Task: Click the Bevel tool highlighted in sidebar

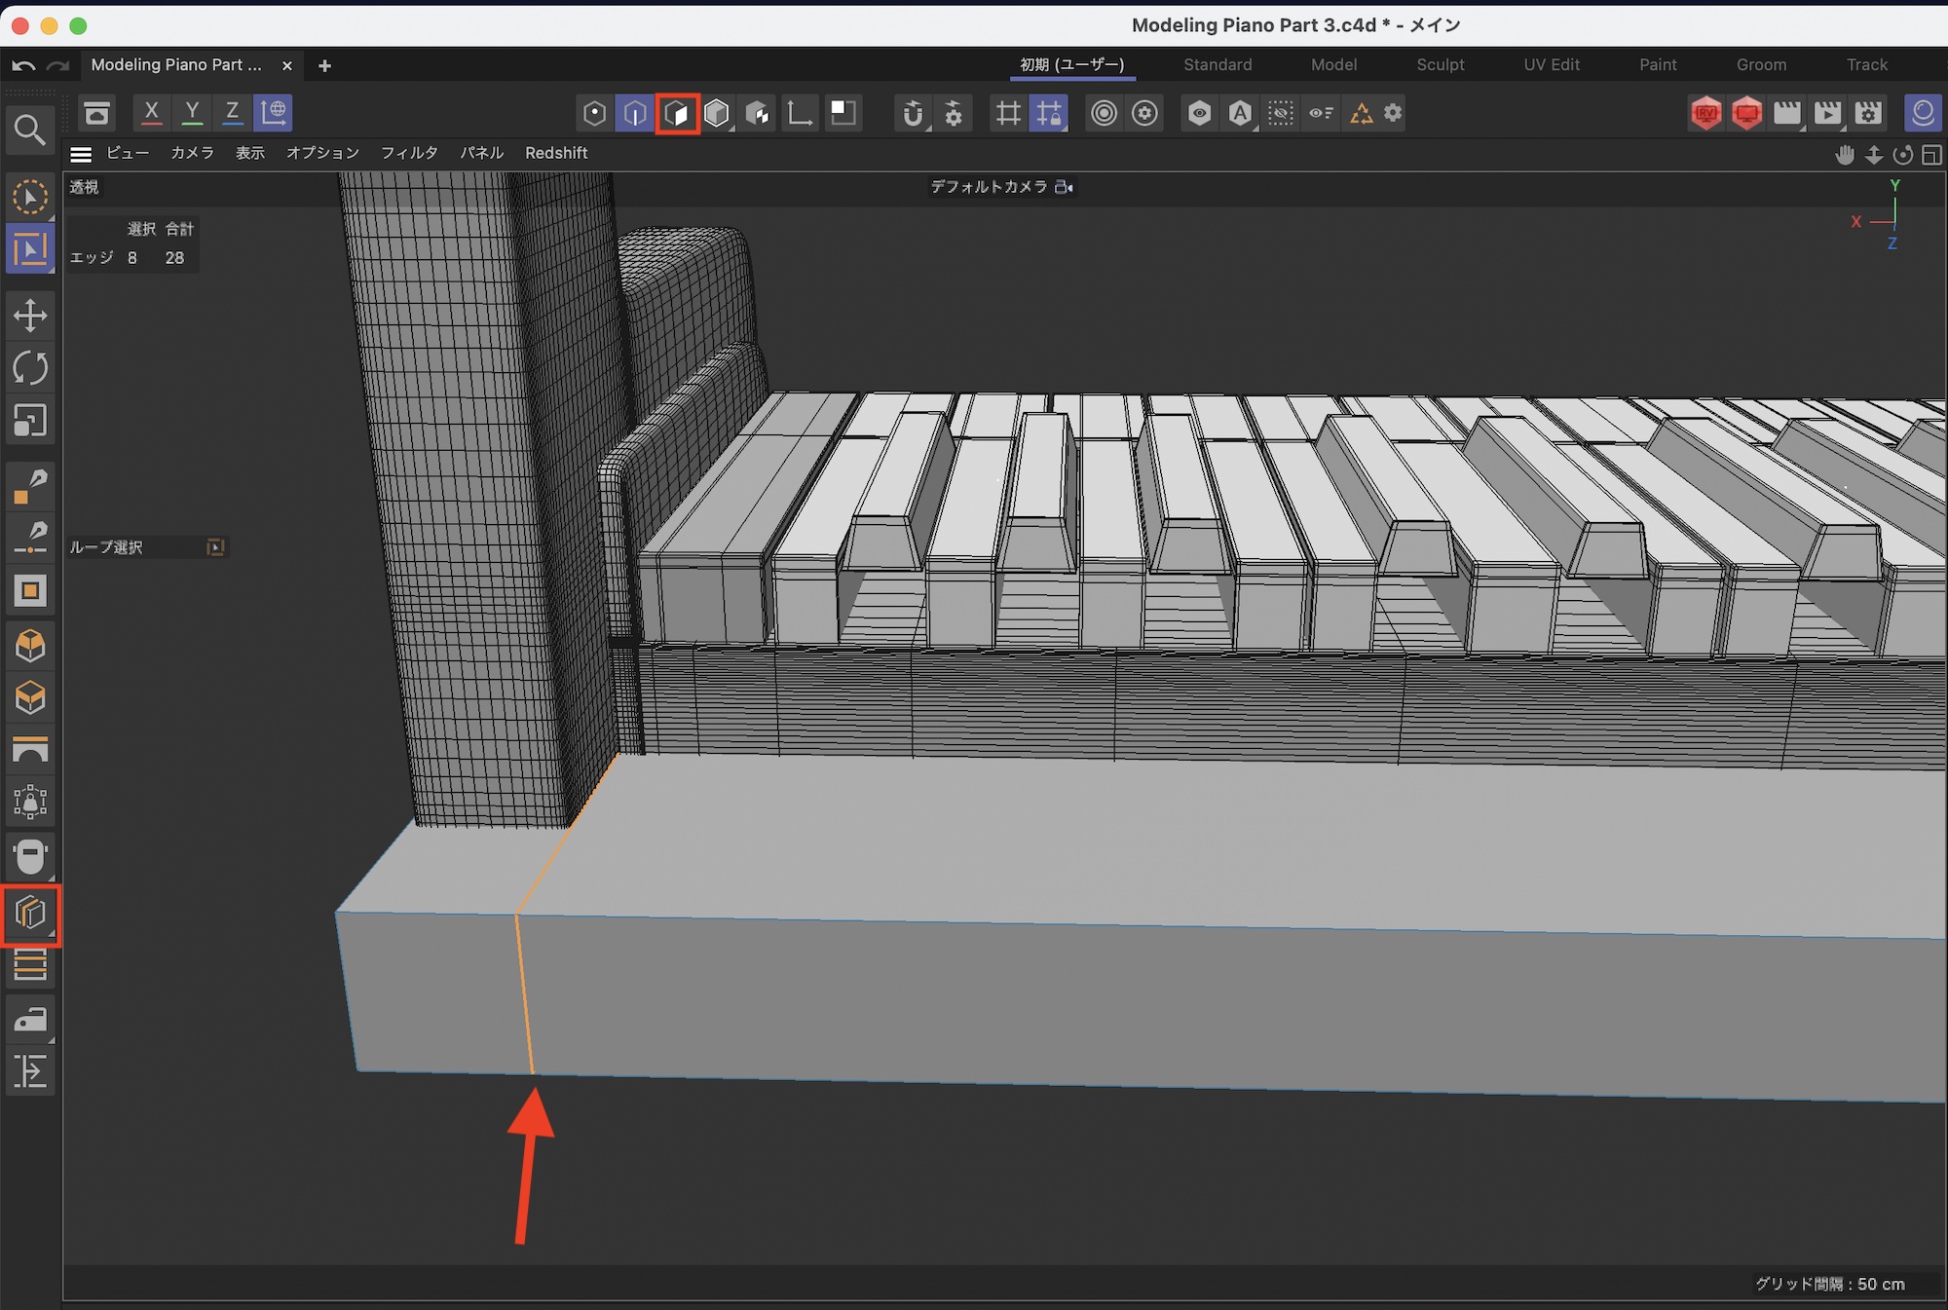Action: click(30, 914)
